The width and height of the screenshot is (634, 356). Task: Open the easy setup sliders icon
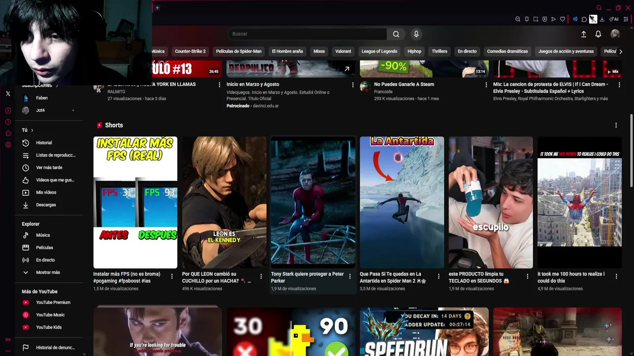click(x=626, y=19)
